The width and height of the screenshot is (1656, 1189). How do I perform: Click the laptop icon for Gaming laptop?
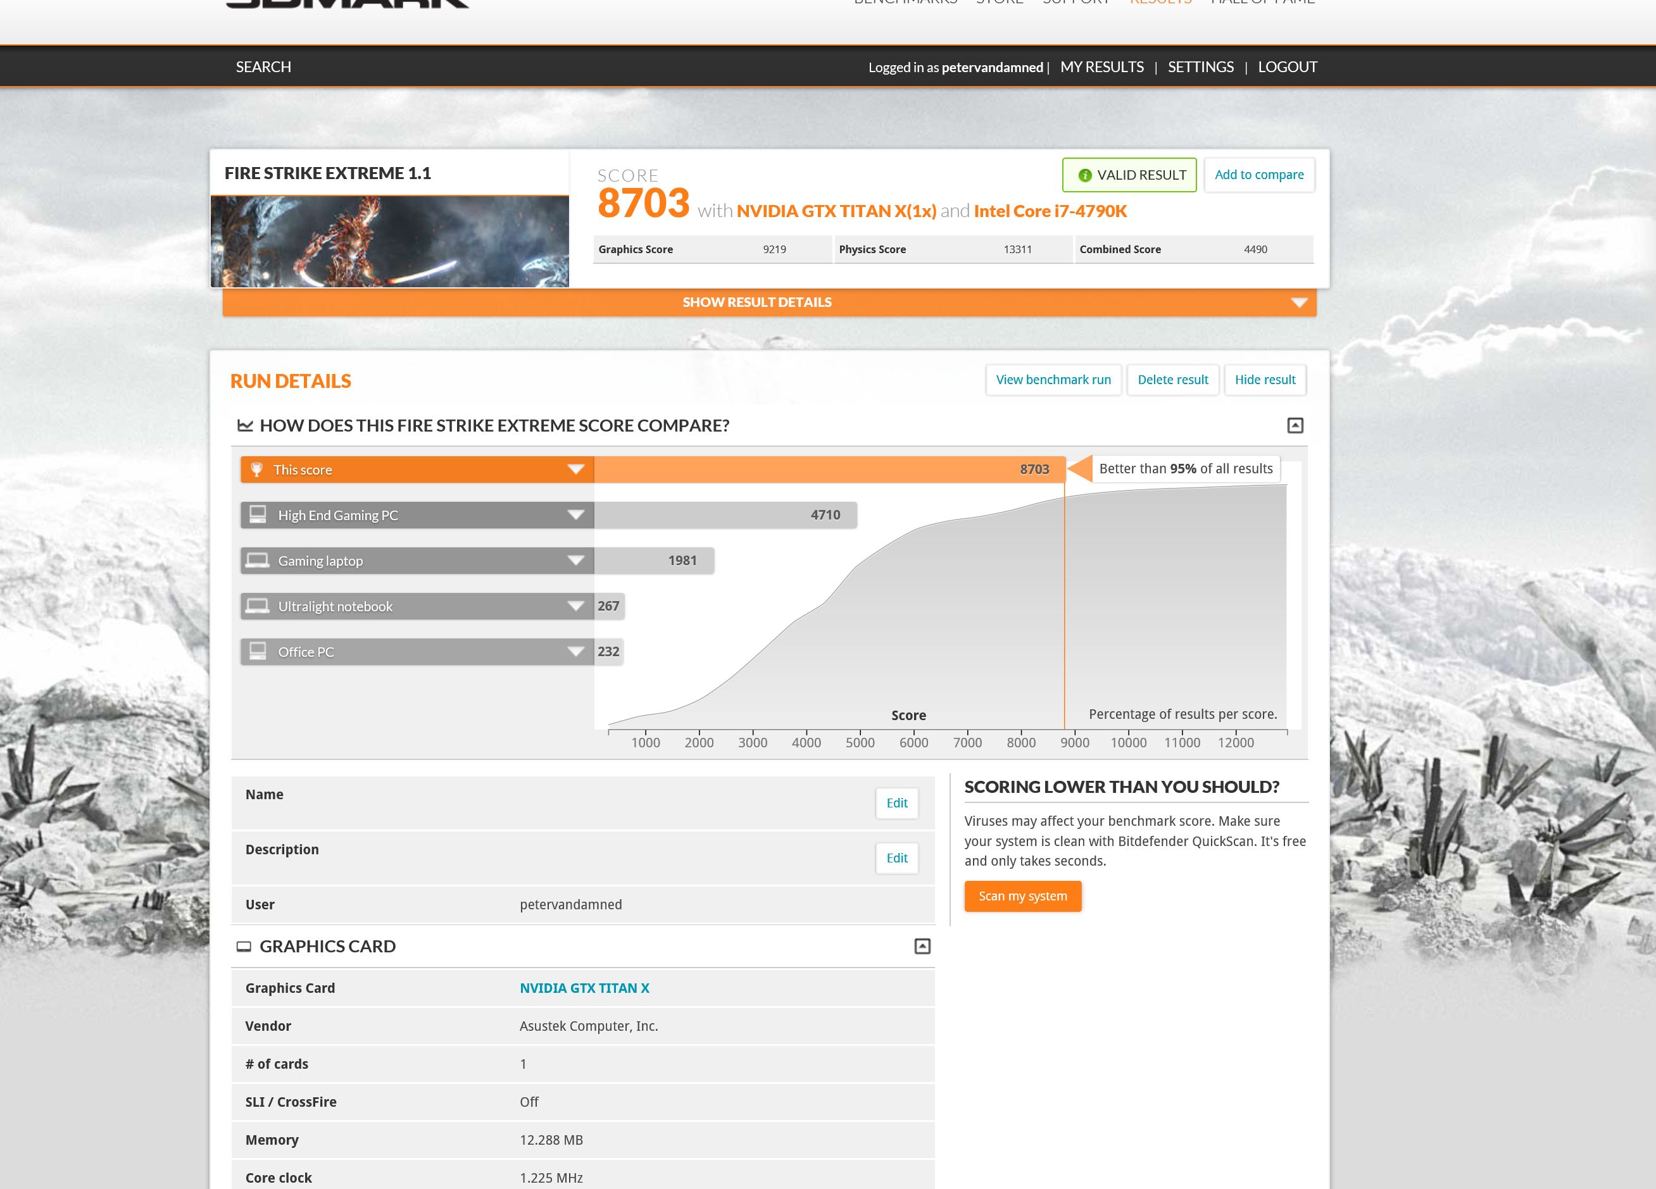click(x=257, y=560)
